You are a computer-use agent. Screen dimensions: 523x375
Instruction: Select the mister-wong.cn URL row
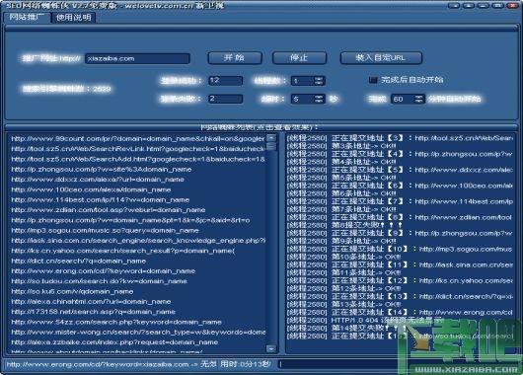coord(138,333)
